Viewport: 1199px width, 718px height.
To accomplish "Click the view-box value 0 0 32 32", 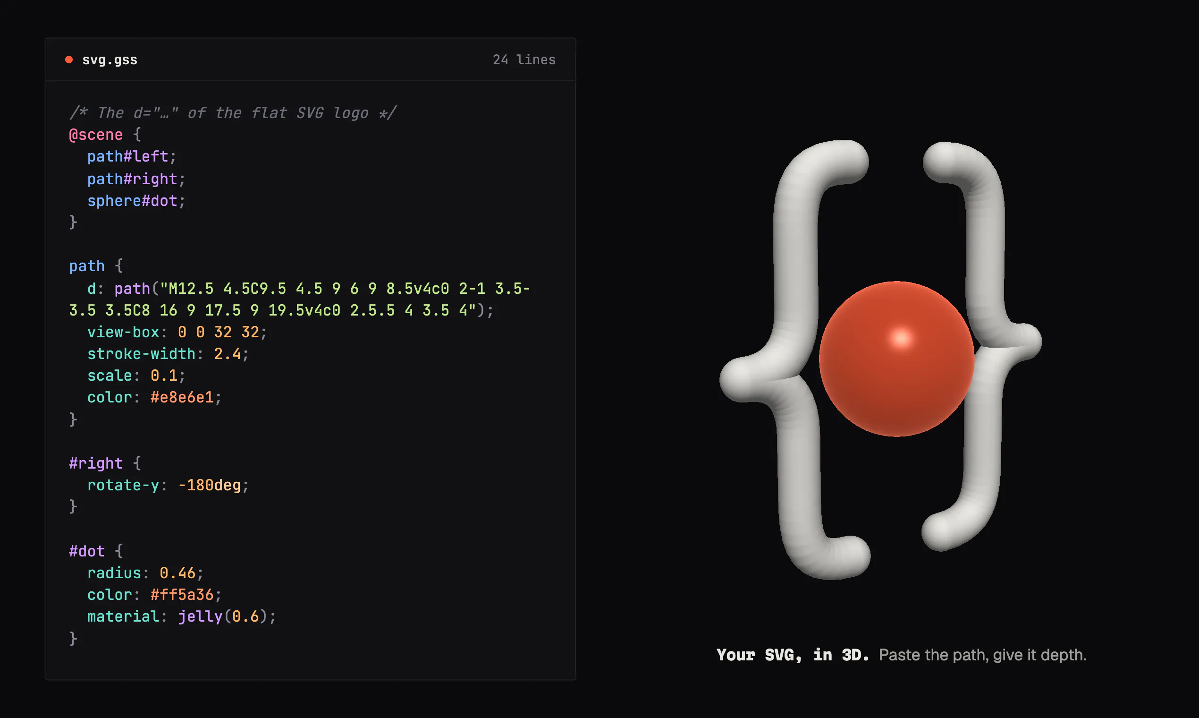I will pos(219,332).
